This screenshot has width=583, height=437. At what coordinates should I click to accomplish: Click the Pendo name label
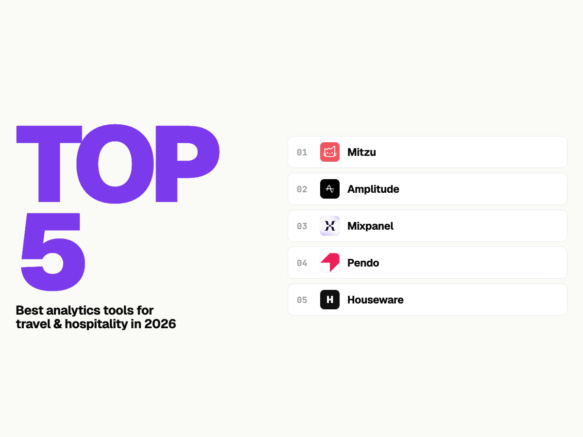click(363, 263)
